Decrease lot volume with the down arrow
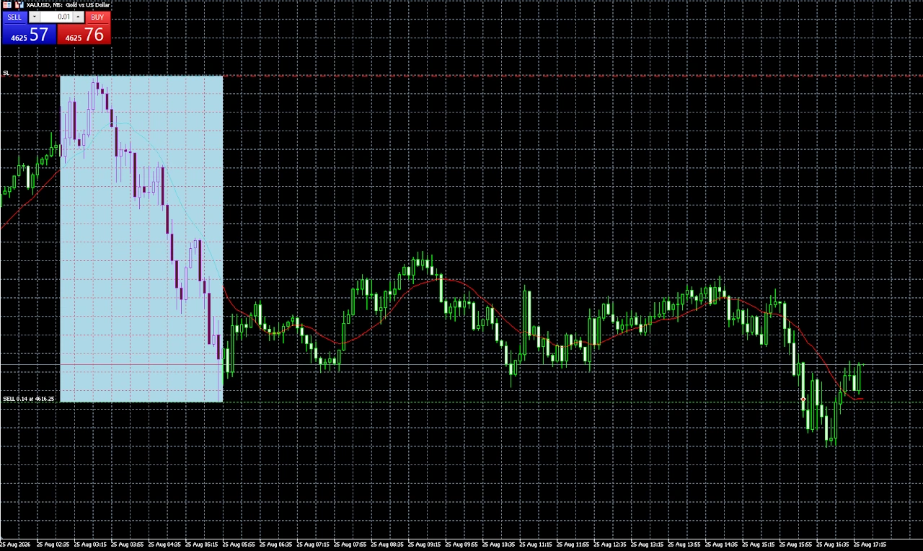This screenshot has height=551, width=923. click(x=34, y=17)
